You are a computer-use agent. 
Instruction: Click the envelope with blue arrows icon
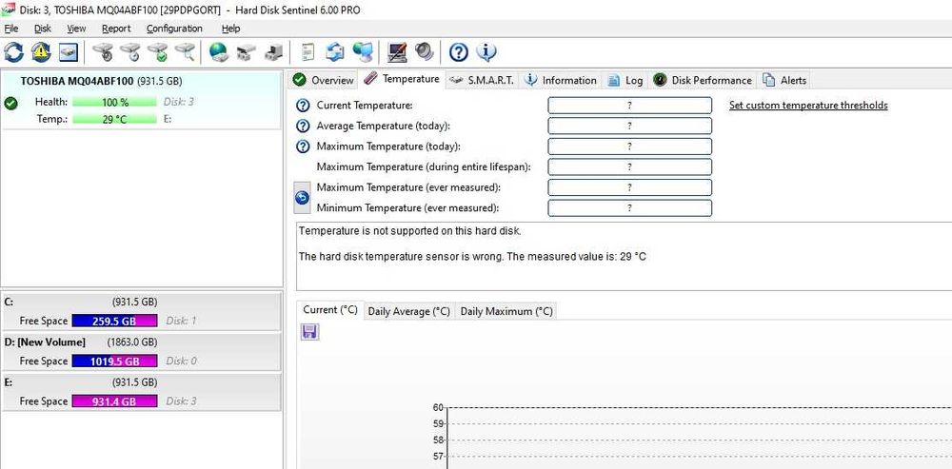point(335,52)
